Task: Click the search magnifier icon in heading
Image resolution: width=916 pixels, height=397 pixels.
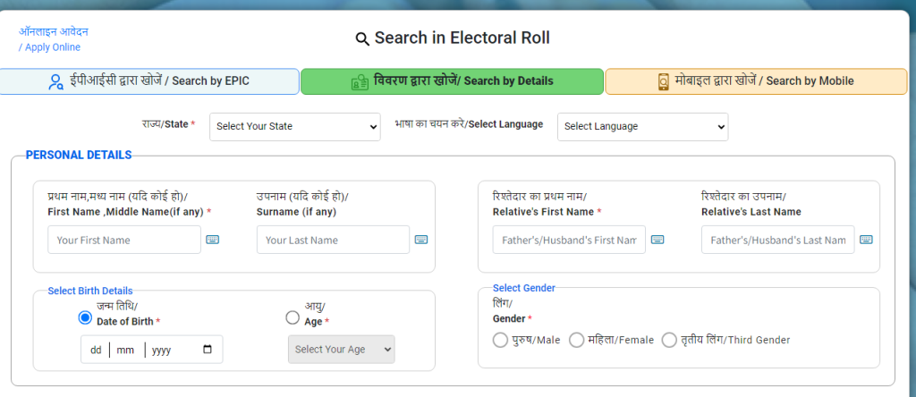Action: 362,38
